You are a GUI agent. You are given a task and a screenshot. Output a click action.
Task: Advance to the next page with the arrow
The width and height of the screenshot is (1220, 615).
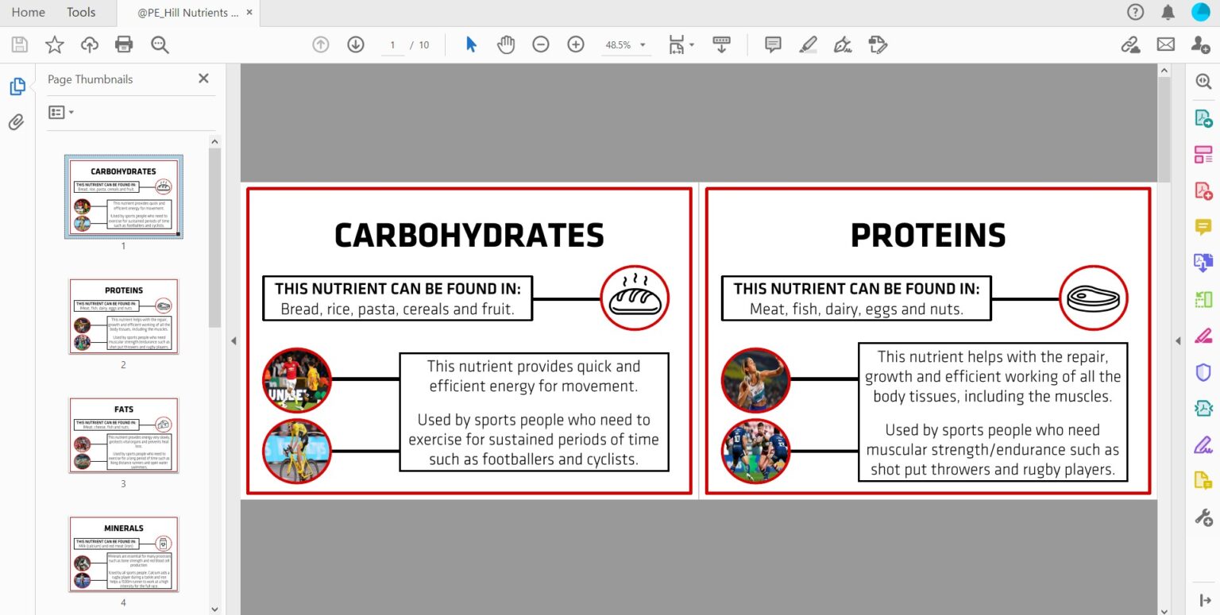pyautogui.click(x=356, y=44)
